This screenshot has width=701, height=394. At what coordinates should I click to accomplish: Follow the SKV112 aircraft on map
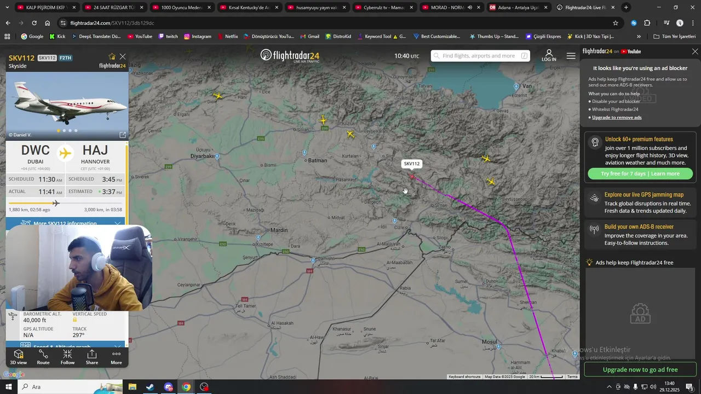coord(67,357)
